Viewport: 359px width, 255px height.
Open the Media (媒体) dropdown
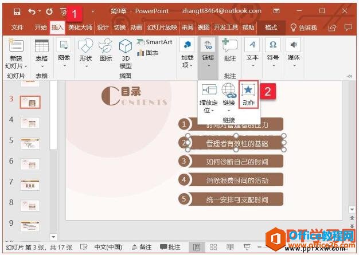click(293, 52)
